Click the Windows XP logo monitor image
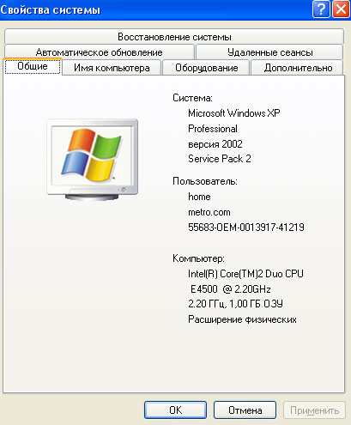Image resolution: width=351 pixels, height=425 pixels. pos(93,160)
